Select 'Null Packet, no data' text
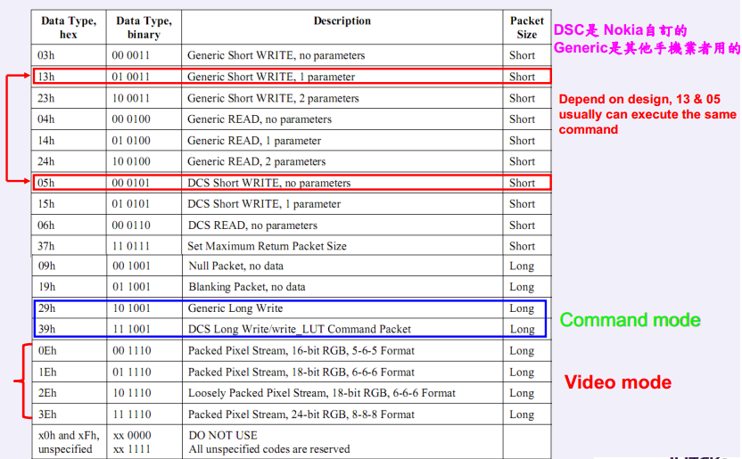The image size is (742, 459). (x=236, y=266)
